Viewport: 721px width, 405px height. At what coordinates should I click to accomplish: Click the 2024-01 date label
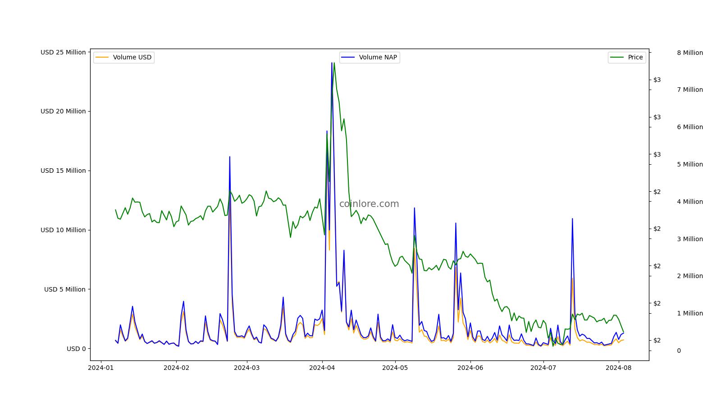[101, 368]
